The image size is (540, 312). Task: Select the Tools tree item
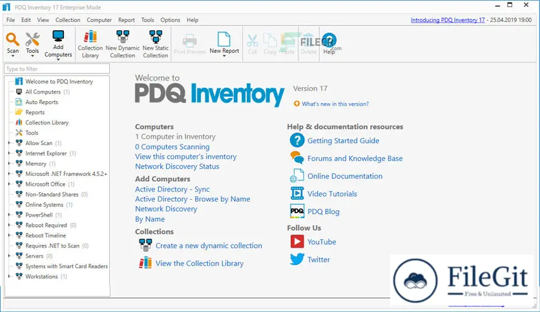coord(32,133)
